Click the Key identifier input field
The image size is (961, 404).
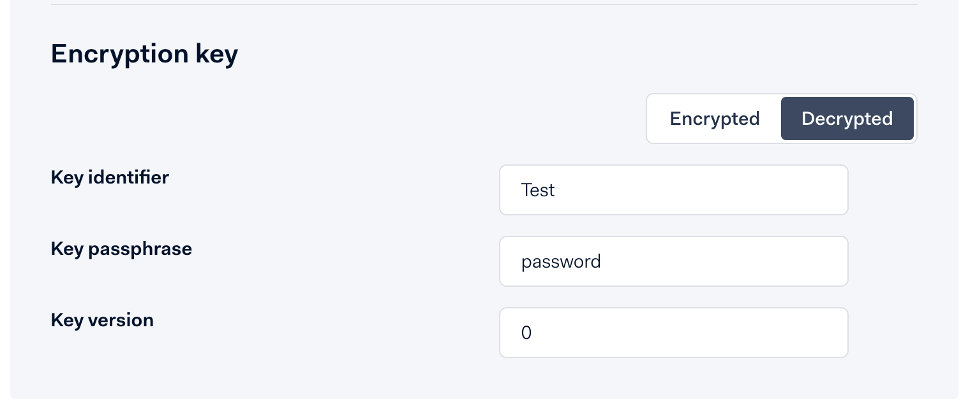(x=673, y=190)
